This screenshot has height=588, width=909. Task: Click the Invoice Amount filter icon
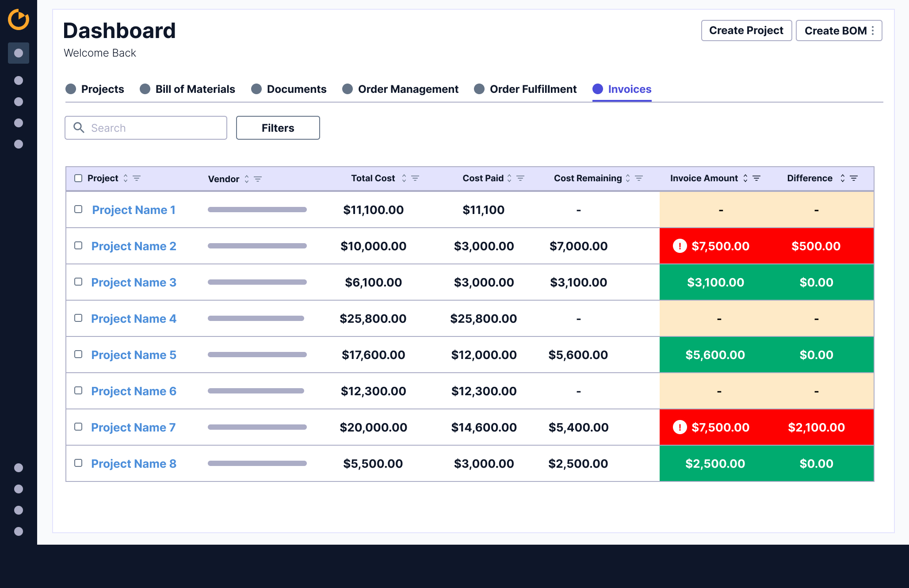pyautogui.click(x=756, y=178)
